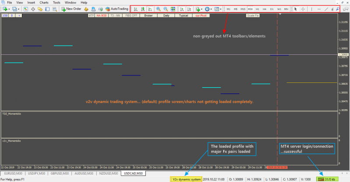Switch to the AUDUSD,M30 chart tab
The image size is (350, 182).
[84, 174]
